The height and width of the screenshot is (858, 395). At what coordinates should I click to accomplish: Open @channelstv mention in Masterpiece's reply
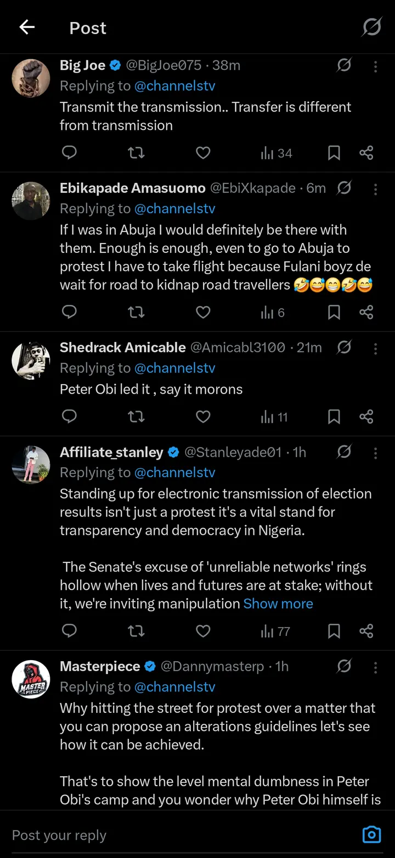click(174, 687)
